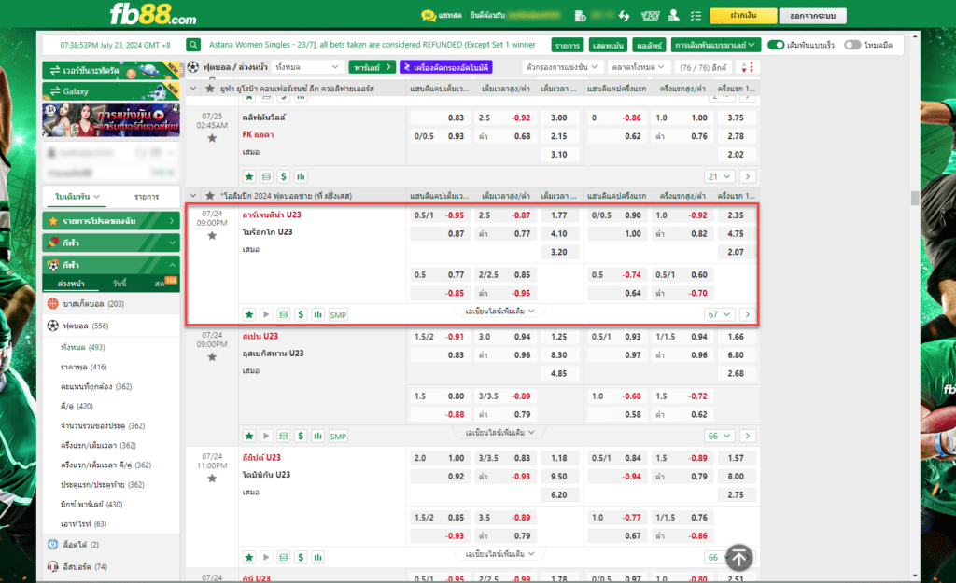The image size is (956, 583).
Task: Toggle dark mode (โหมดมืด) switch
Action: coord(852,45)
